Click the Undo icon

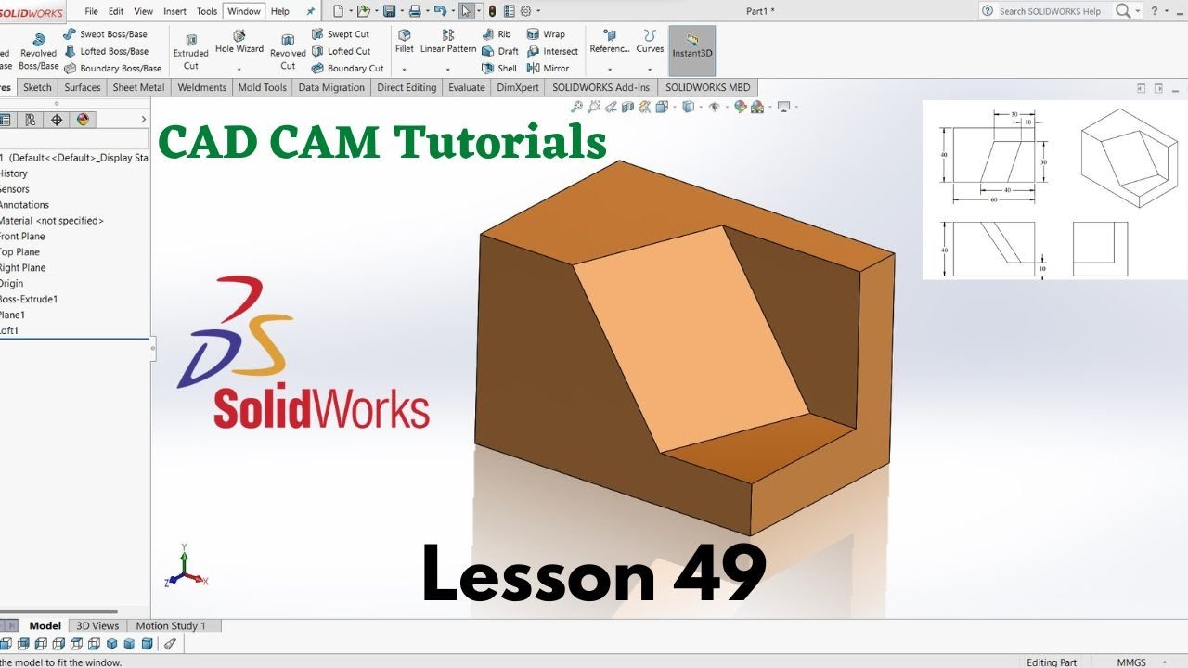click(440, 11)
